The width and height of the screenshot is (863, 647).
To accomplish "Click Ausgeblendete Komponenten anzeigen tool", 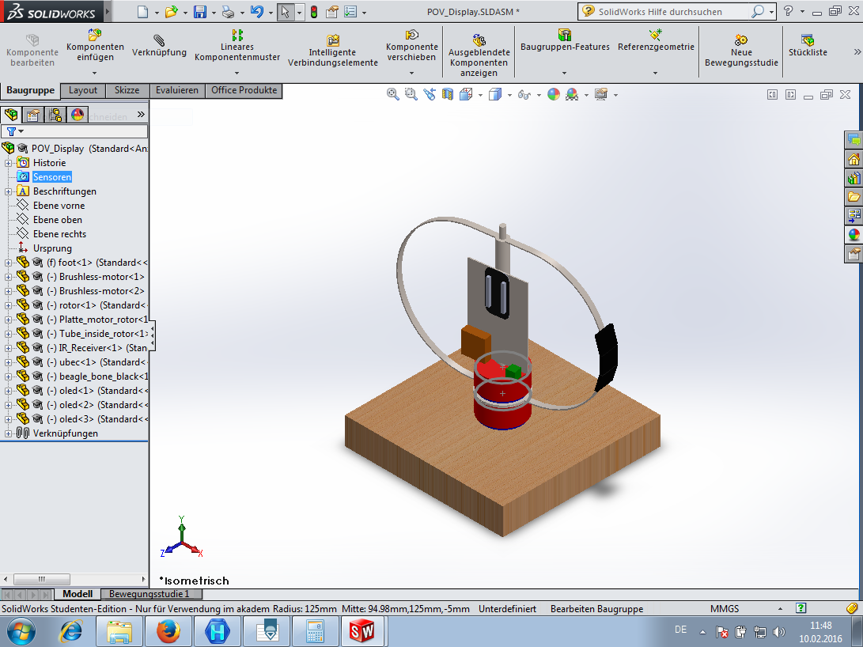I will tap(479, 55).
